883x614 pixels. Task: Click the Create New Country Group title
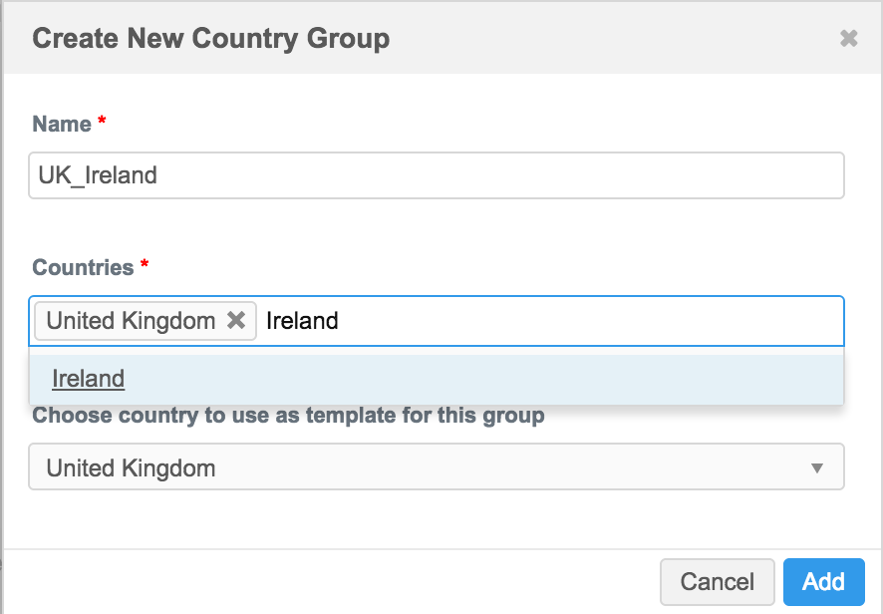(210, 39)
